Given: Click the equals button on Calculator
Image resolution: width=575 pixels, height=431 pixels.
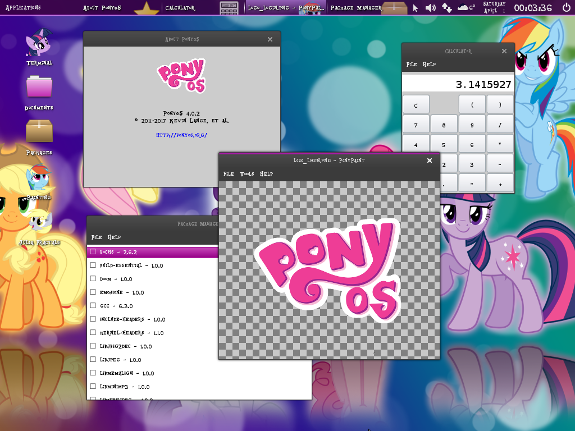Looking at the screenshot, I should coord(472,184).
